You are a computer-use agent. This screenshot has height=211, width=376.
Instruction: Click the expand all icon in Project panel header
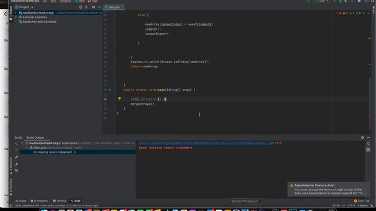pos(86,7)
